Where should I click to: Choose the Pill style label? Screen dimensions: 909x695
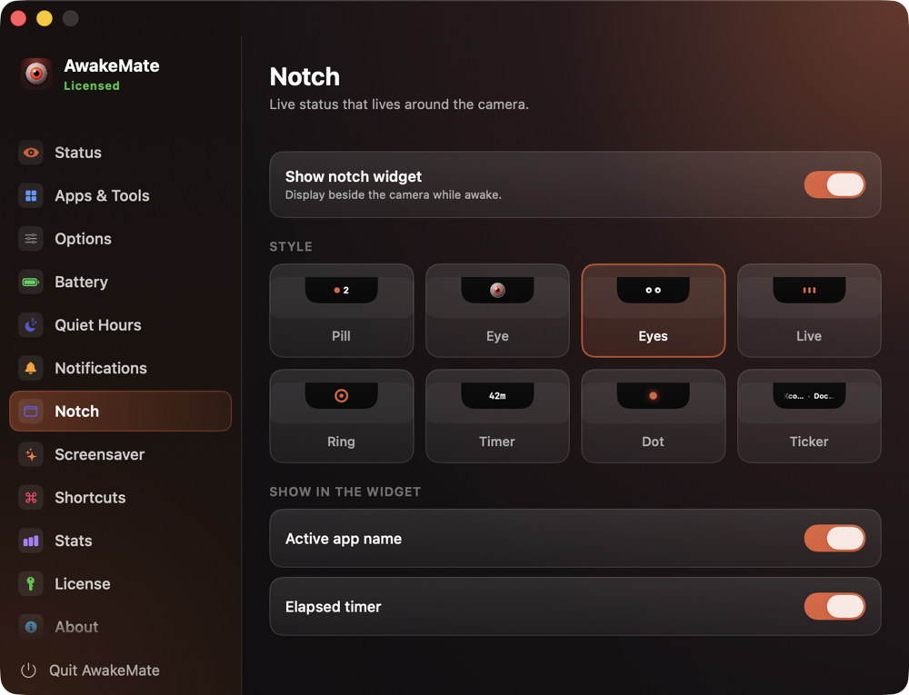pyautogui.click(x=342, y=336)
